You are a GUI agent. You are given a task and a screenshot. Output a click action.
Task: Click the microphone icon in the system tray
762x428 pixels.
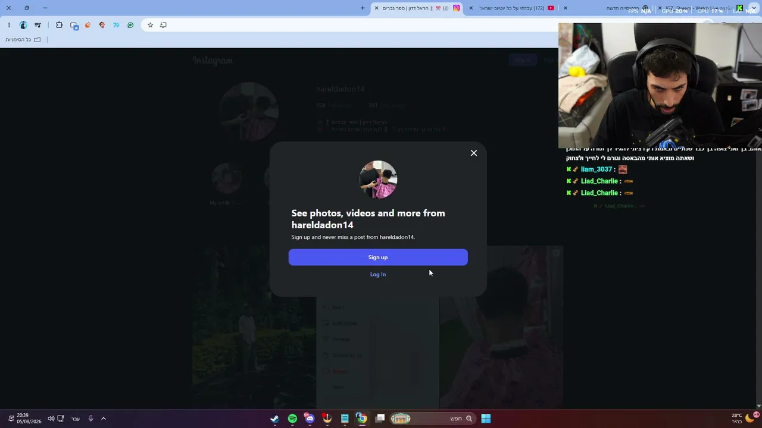90,418
